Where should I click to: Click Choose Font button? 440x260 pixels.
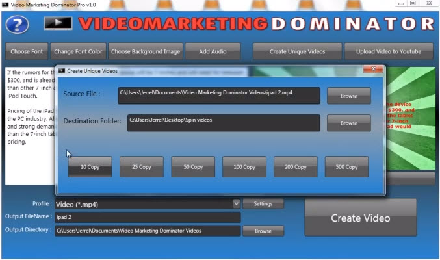pos(27,51)
